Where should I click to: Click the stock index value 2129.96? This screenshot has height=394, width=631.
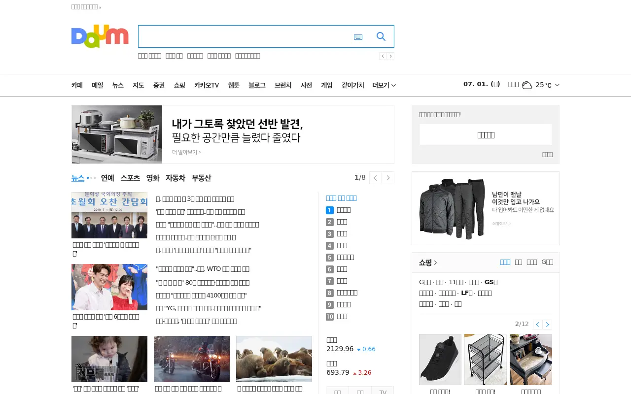(x=340, y=349)
